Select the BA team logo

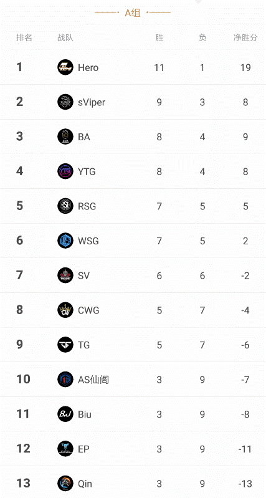click(x=65, y=136)
